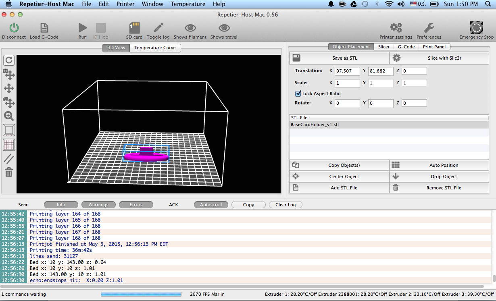Switch to the Print Panel tab
The height and width of the screenshot is (301, 496).
pos(434,47)
